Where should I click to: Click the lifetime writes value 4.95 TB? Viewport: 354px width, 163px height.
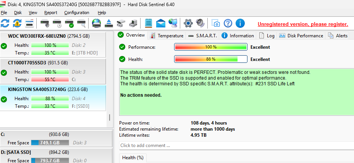point(199,135)
